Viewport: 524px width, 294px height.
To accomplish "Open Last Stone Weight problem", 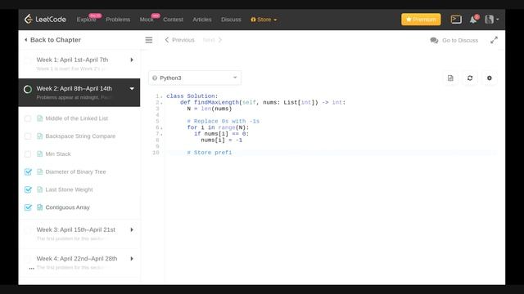I will tap(69, 189).
